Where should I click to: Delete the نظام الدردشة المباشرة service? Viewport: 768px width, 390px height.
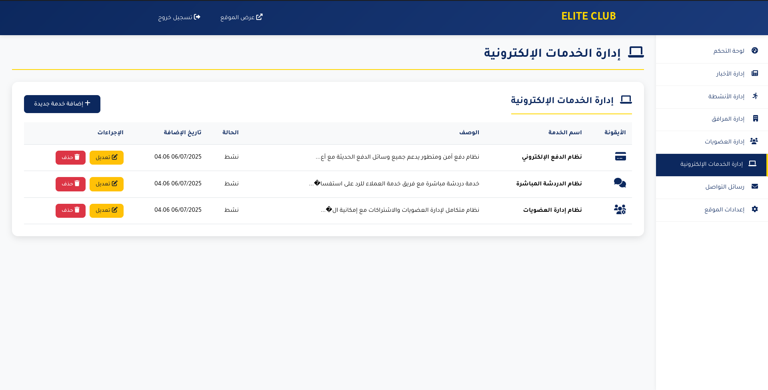(70, 184)
